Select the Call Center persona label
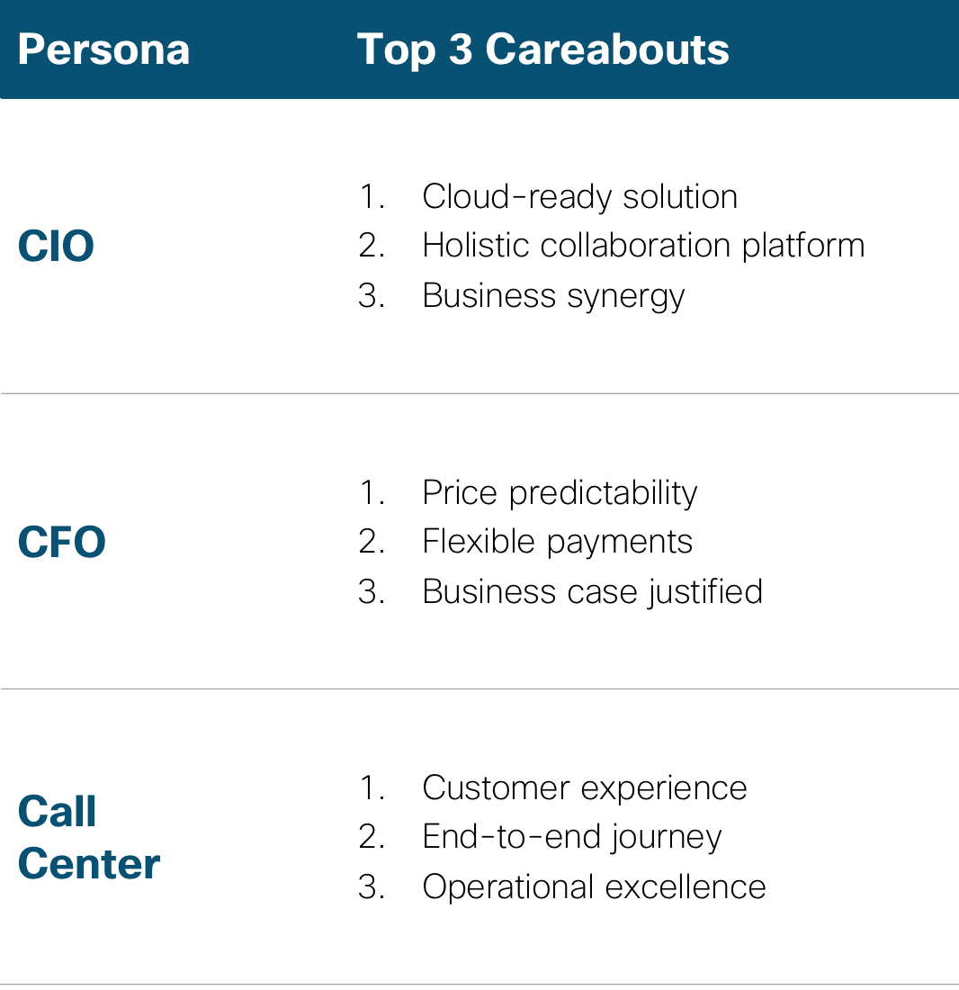 [89, 837]
